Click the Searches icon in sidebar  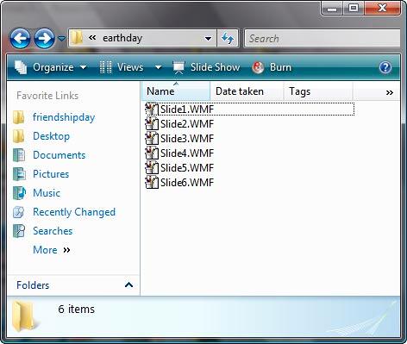pyautogui.click(x=19, y=231)
